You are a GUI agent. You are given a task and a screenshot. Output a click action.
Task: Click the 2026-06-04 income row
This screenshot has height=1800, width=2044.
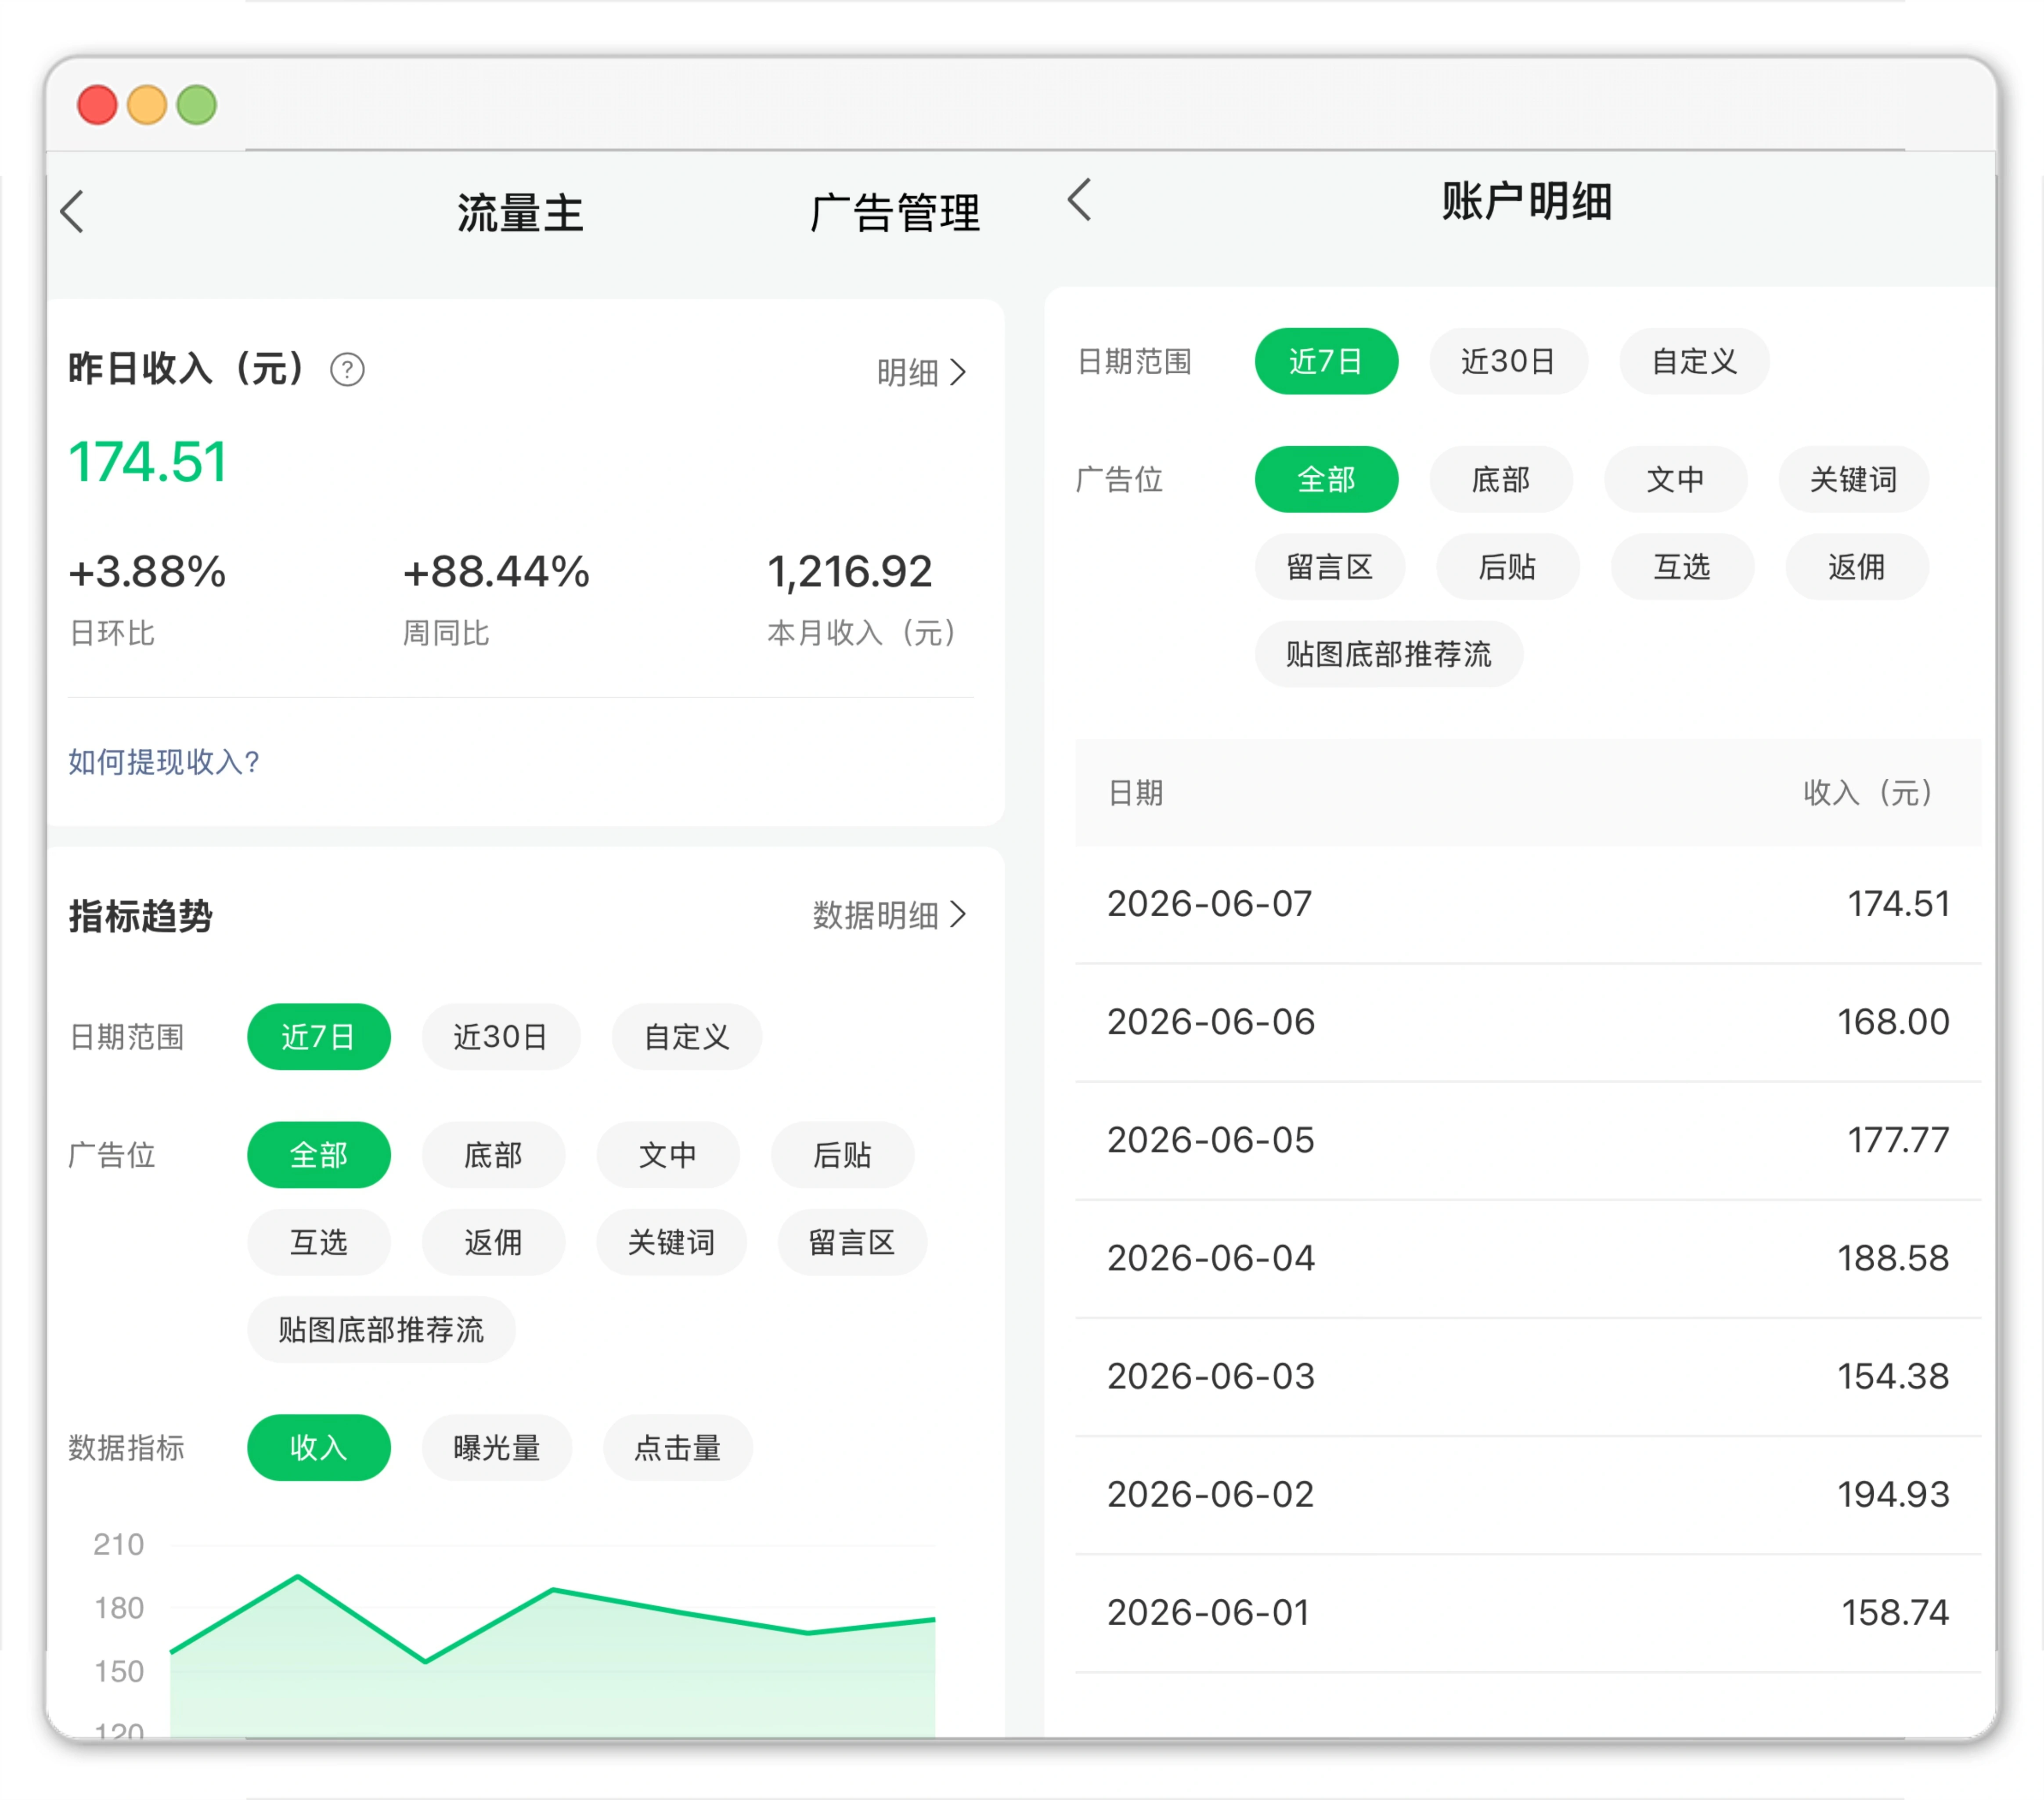tap(1528, 1259)
